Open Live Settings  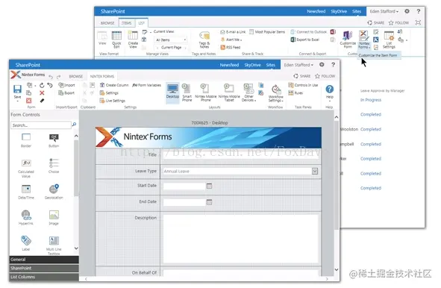tap(113, 101)
